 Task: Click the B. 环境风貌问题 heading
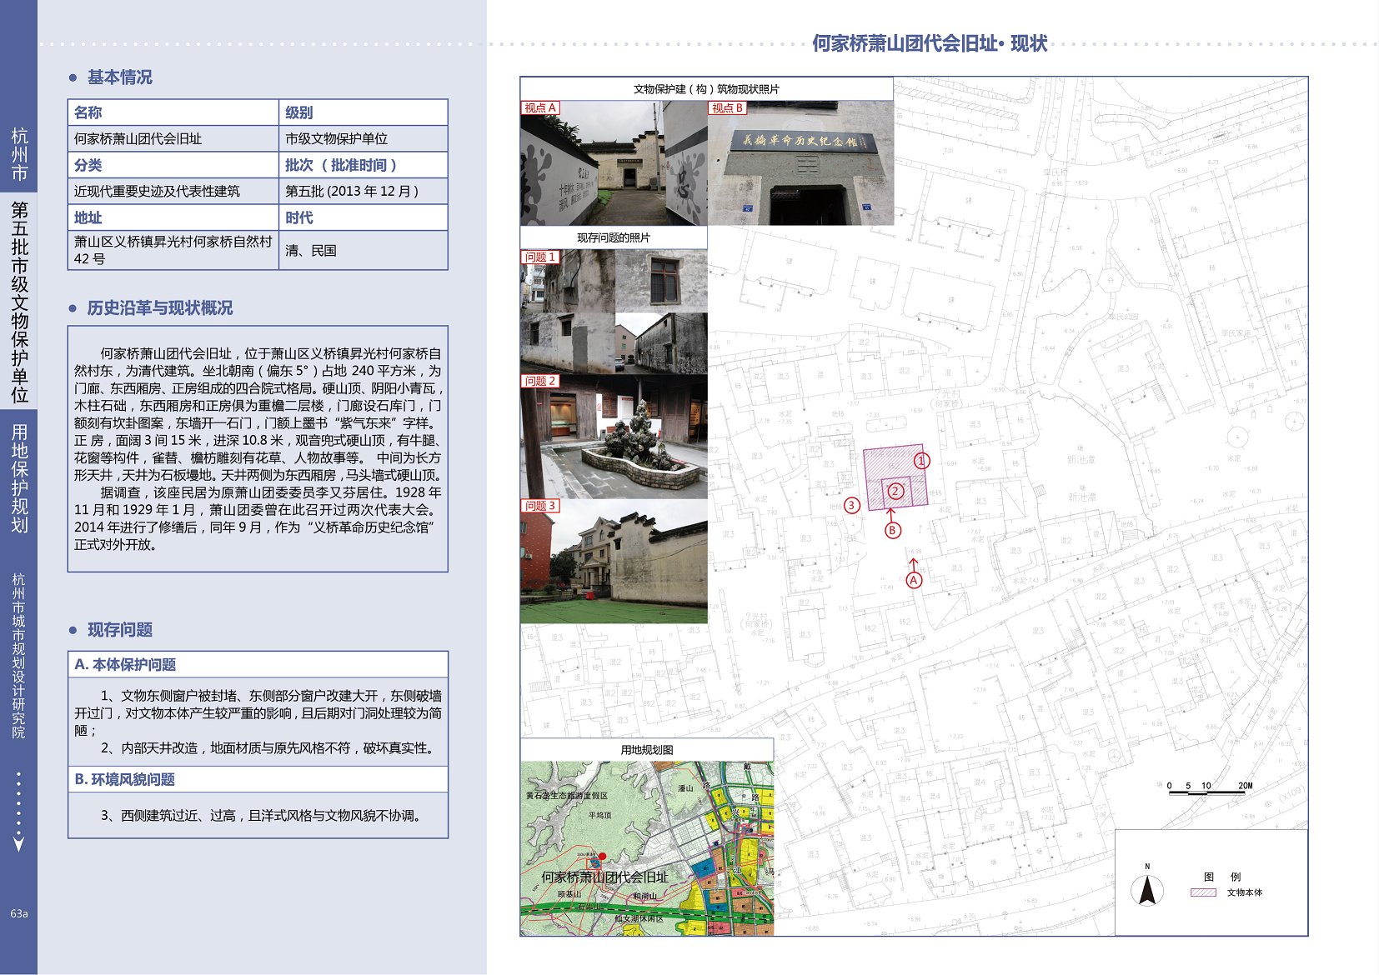(125, 780)
